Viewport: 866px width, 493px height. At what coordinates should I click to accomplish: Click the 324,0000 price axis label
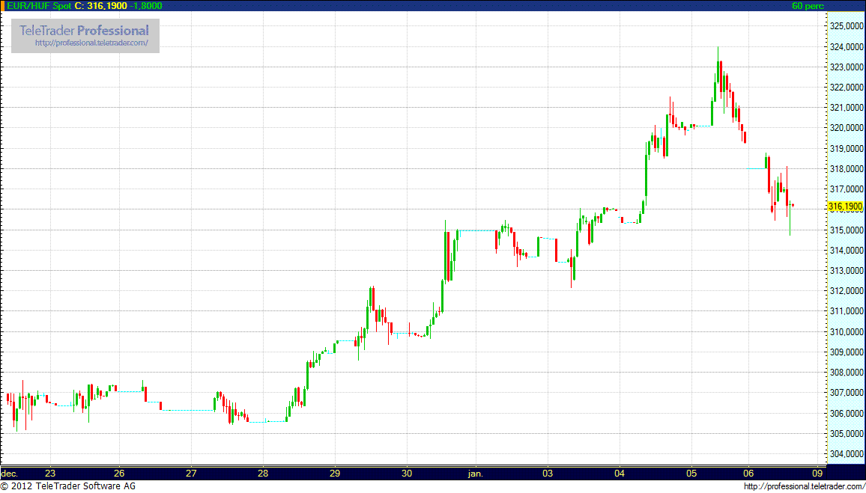[x=846, y=46]
